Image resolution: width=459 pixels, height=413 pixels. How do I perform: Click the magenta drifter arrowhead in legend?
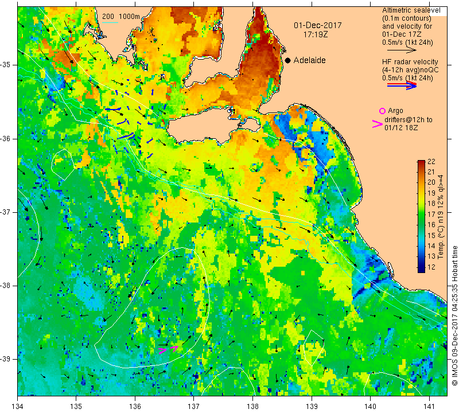(x=377, y=124)
